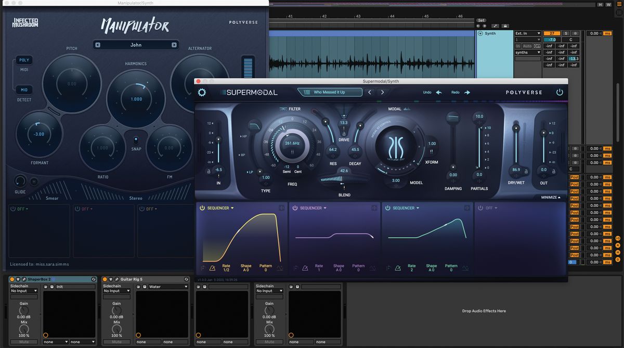624x348 pixels.
Task: Click MINIMIZE in Supermodal's panel corner
Action: [x=550, y=197]
